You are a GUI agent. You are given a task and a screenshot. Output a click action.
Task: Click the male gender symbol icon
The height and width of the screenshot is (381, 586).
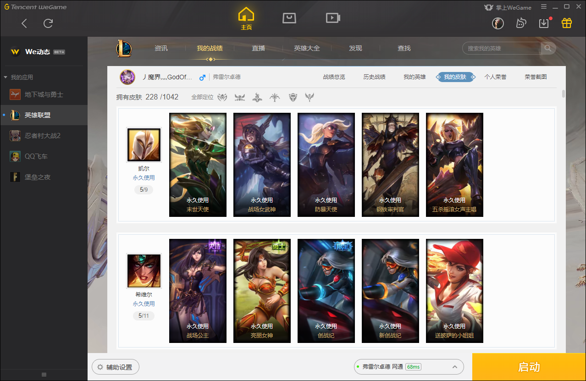(x=202, y=77)
